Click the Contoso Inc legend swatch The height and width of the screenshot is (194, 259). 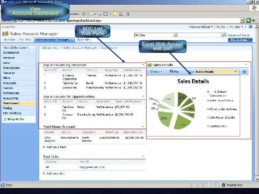click(x=208, y=126)
